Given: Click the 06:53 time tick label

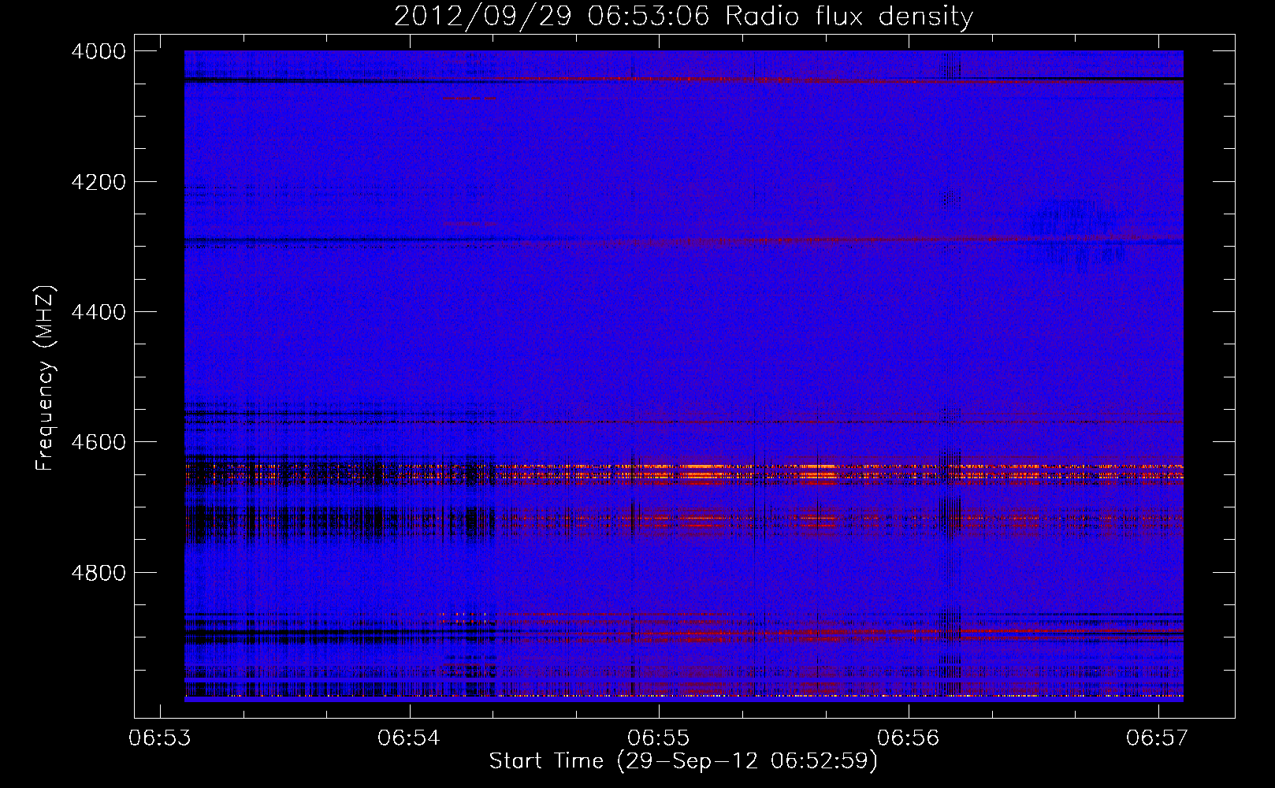Looking at the screenshot, I should (x=160, y=738).
